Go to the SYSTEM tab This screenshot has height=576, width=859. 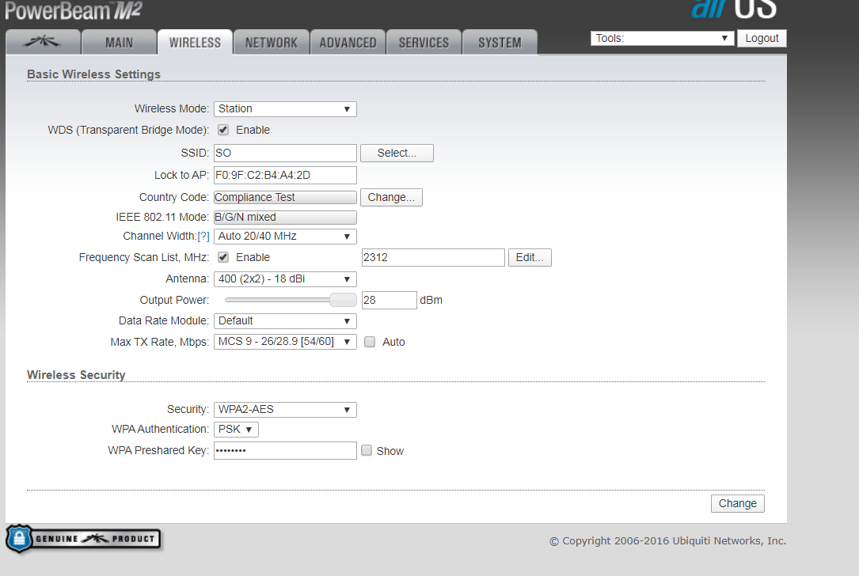click(500, 43)
